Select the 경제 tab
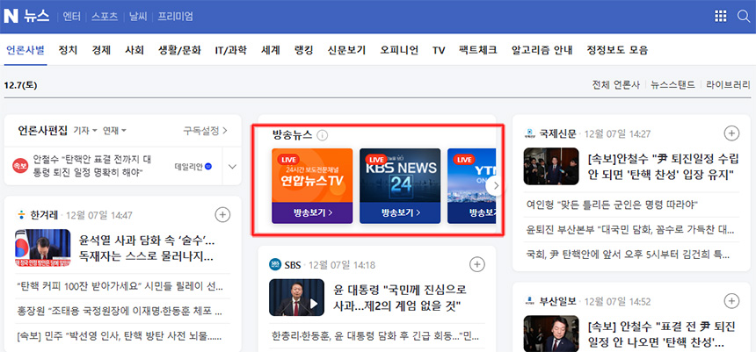The image size is (756, 352). pyautogui.click(x=101, y=50)
